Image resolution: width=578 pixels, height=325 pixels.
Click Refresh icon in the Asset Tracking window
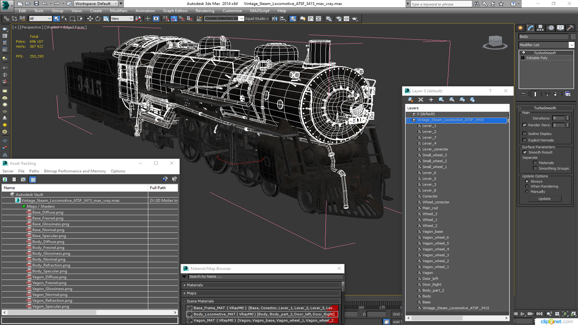5,180
